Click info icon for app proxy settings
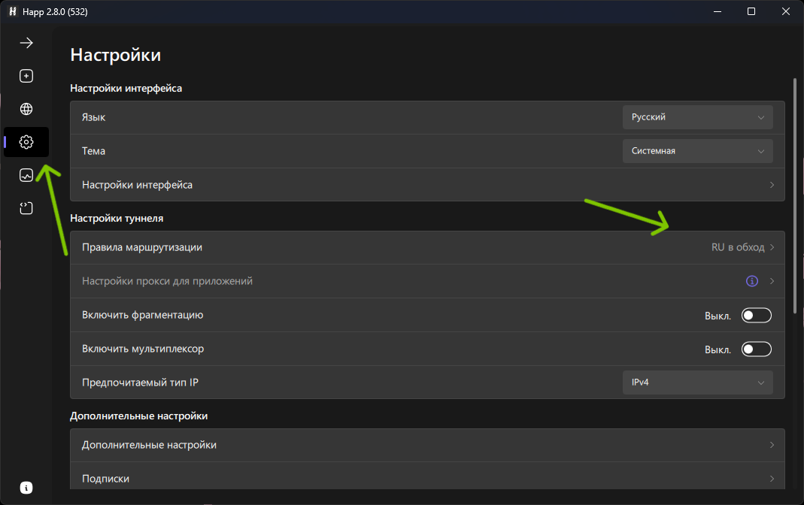 click(751, 281)
